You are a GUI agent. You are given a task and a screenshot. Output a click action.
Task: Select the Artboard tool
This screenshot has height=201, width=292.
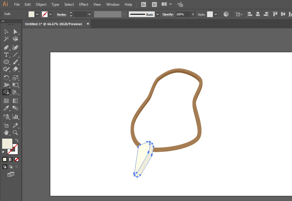(x=6, y=125)
